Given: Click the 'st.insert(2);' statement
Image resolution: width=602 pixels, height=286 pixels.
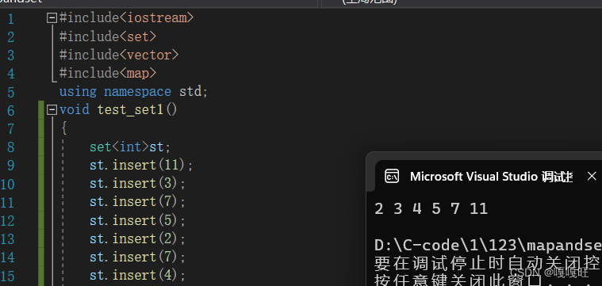Looking at the screenshot, I should 138,238.
